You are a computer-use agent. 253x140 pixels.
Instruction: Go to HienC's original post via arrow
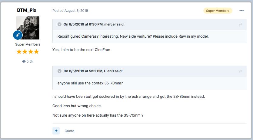[241, 71]
